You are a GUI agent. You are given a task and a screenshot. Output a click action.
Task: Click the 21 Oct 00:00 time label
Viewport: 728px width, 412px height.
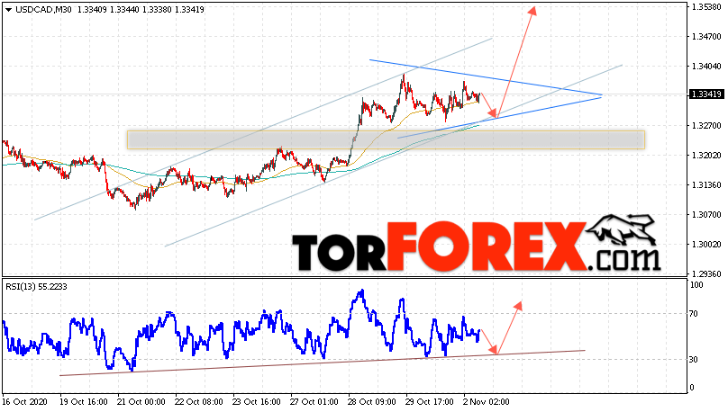(x=141, y=402)
